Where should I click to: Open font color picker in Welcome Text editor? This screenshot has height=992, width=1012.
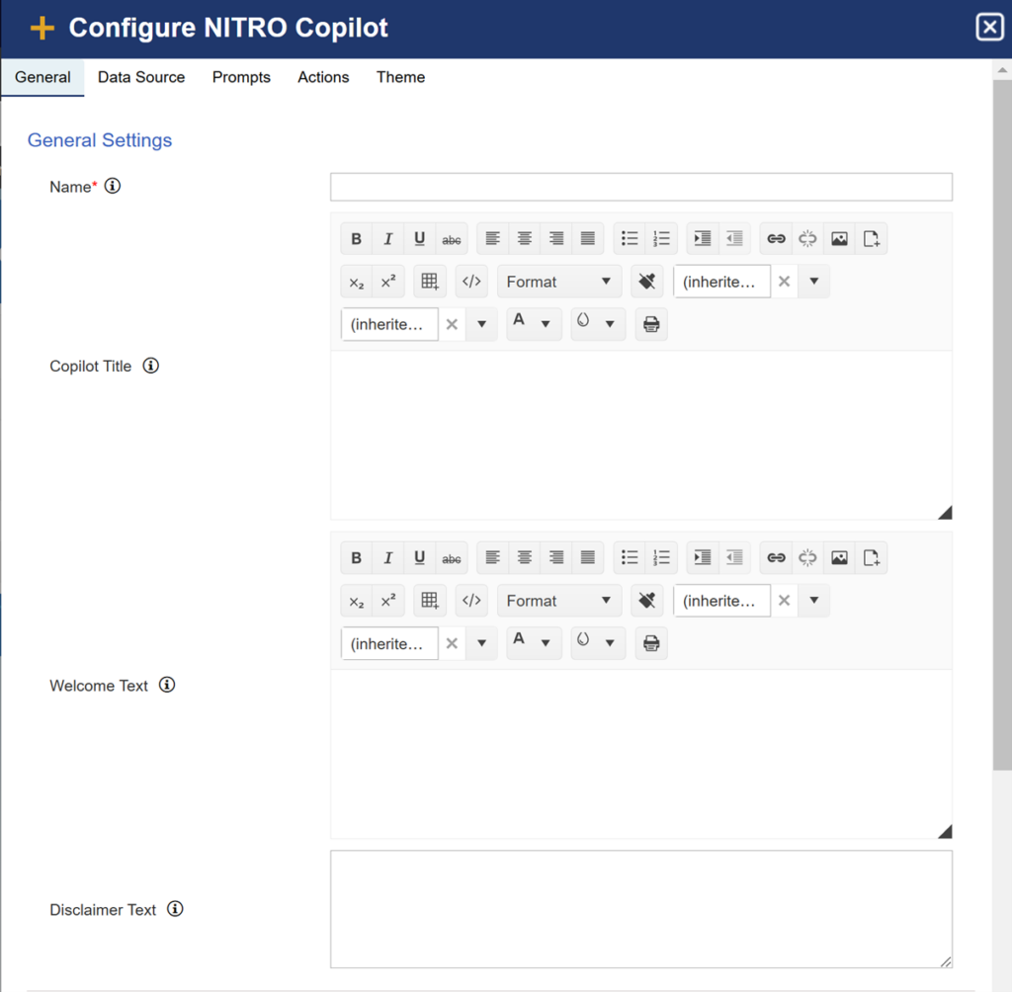tap(533, 643)
